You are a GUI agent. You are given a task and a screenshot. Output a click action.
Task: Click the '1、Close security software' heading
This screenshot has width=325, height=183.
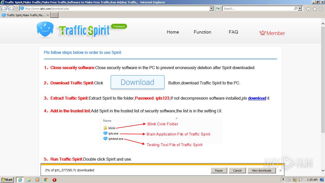coord(69,68)
